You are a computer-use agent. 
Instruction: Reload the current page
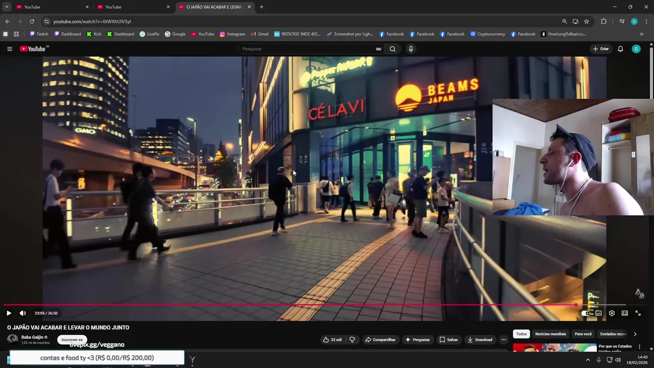pyautogui.click(x=32, y=21)
